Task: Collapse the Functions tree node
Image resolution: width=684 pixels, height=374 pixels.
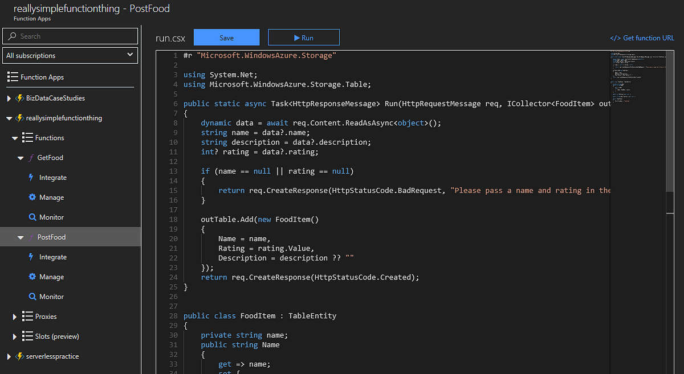Action: coord(15,138)
